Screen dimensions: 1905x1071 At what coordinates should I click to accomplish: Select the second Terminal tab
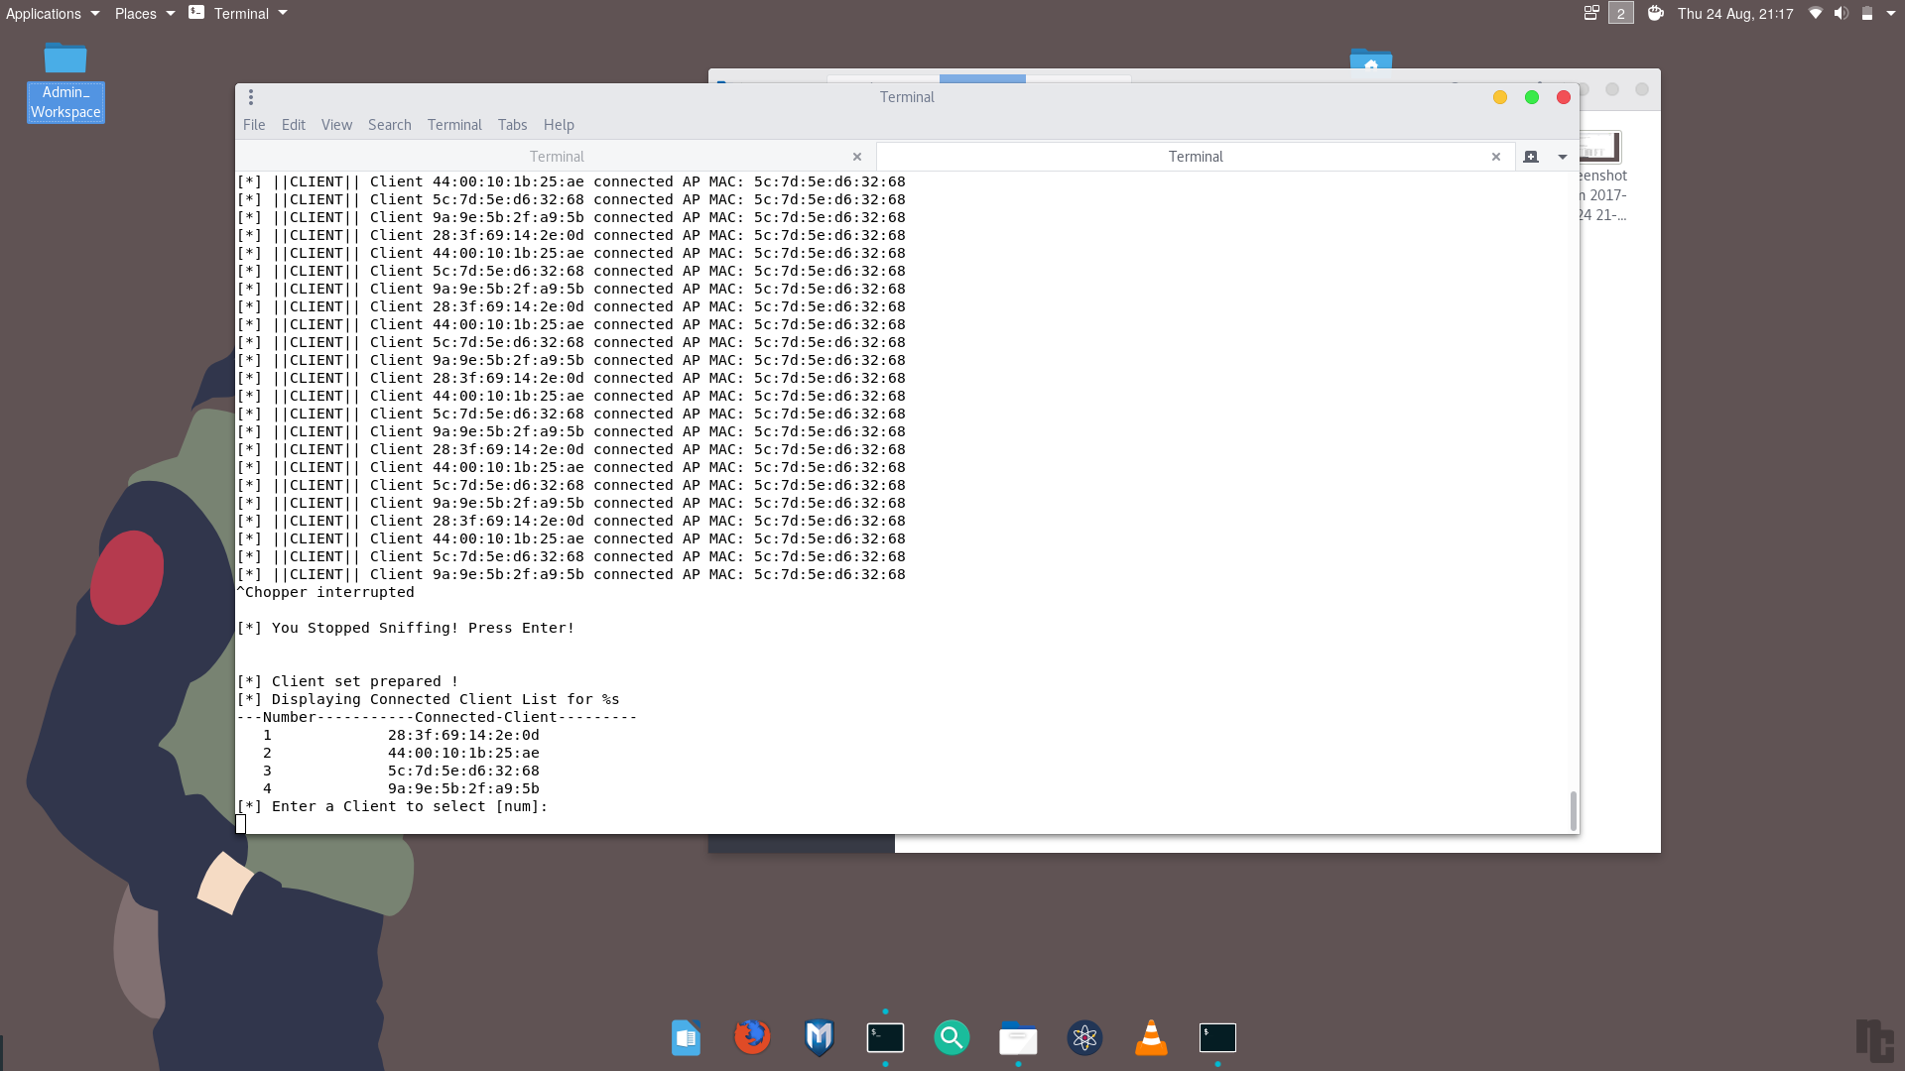(1194, 156)
